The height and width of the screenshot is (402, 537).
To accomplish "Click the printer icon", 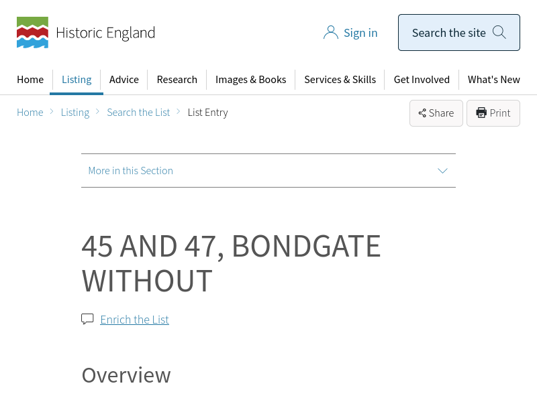I will tap(481, 113).
